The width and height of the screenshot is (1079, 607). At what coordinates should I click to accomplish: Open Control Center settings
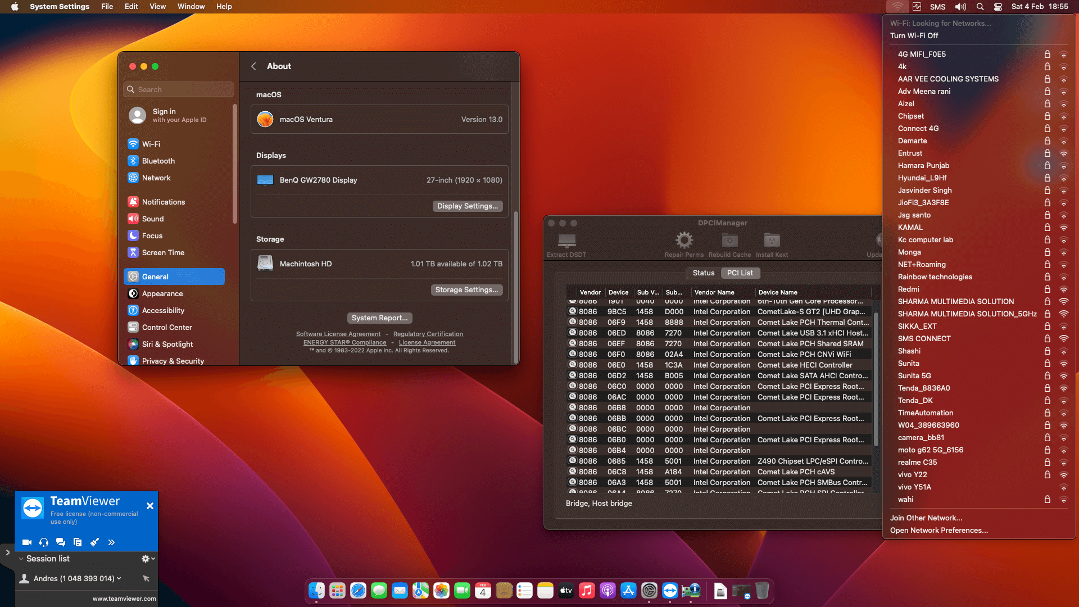[174, 327]
